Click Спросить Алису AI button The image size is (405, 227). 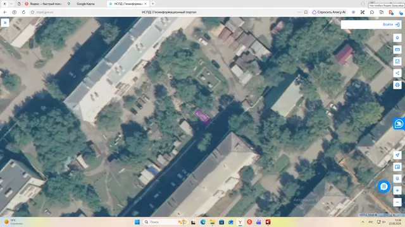[329, 12]
